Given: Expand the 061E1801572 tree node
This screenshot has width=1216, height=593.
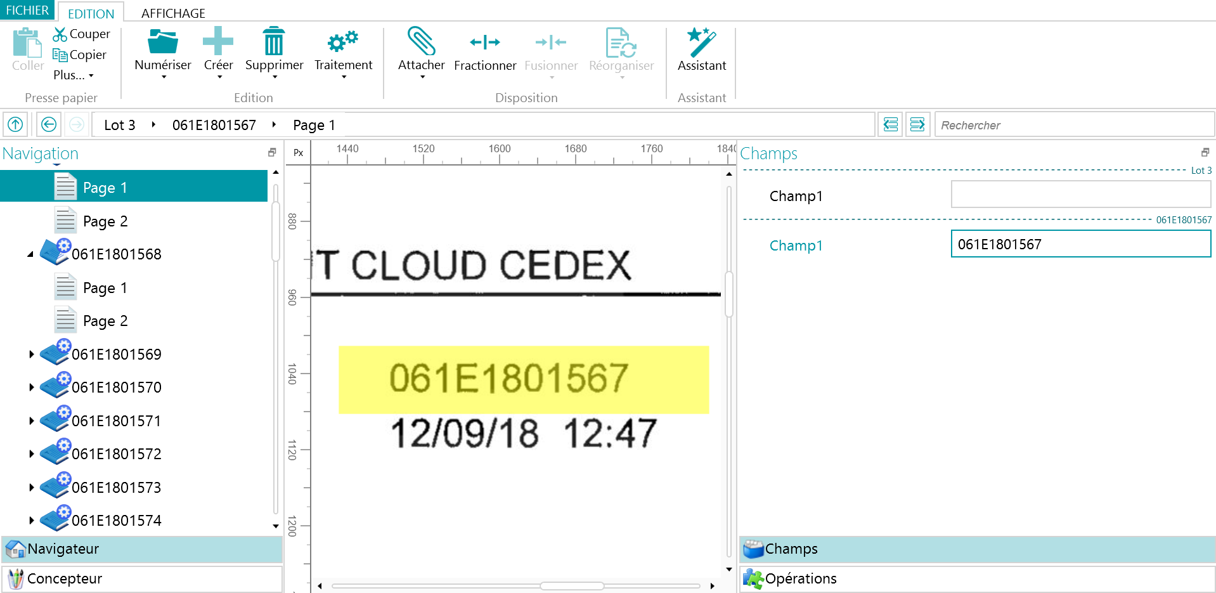Looking at the screenshot, I should coord(31,454).
